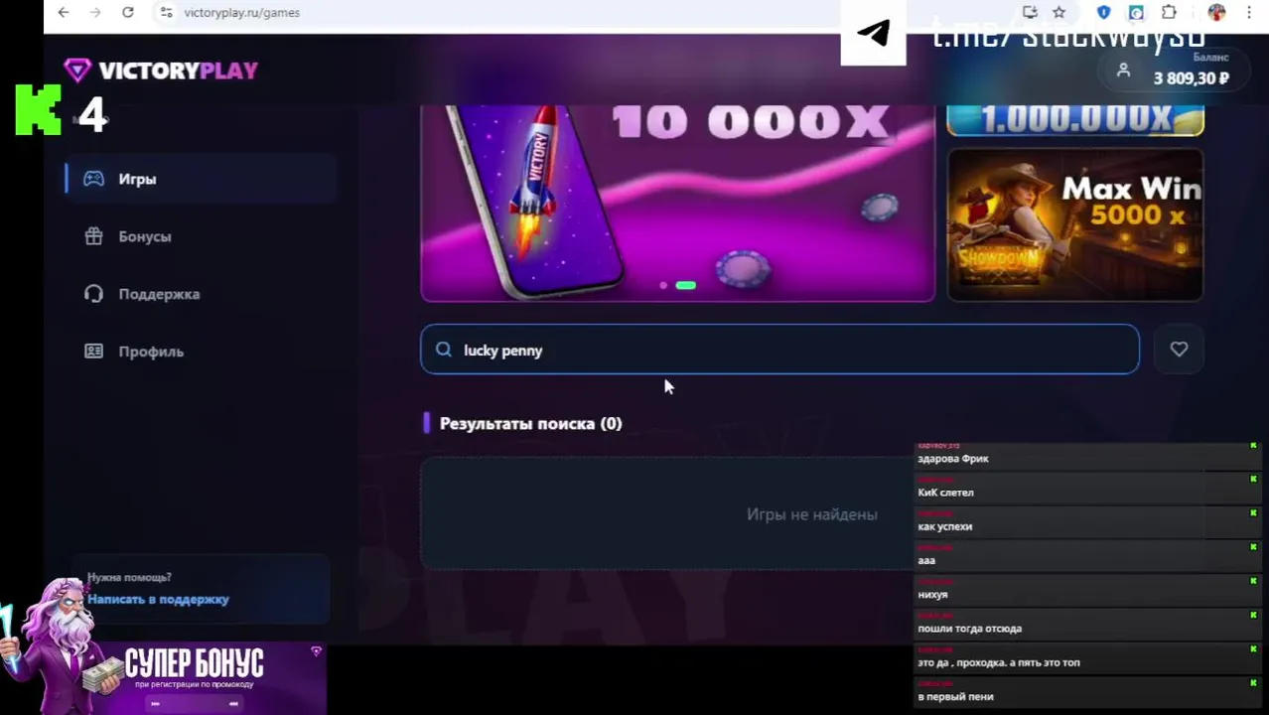Click chat message здарова Фрик
Screen dimensions: 1269x715
coord(953,459)
